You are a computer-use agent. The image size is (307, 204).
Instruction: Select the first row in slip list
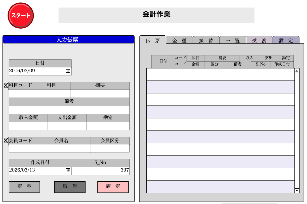pos(220,74)
